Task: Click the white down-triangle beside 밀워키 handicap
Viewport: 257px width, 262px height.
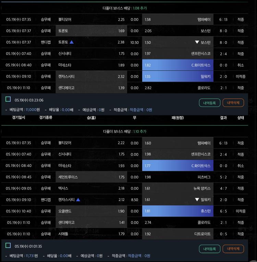Action: (x=197, y=200)
